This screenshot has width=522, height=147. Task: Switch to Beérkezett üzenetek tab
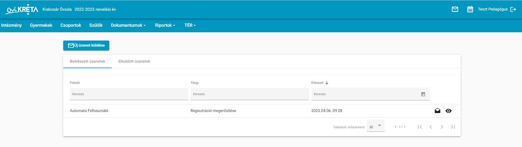pos(87,61)
